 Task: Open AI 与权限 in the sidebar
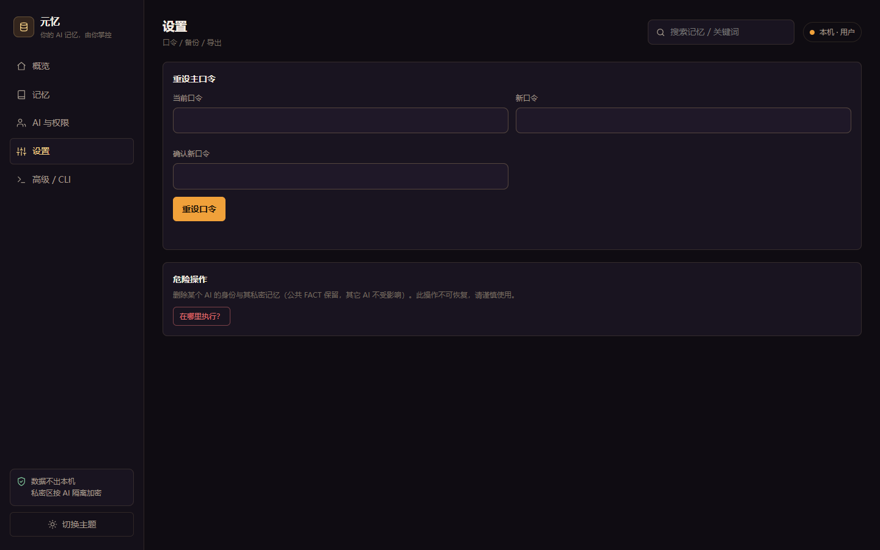tap(71, 123)
